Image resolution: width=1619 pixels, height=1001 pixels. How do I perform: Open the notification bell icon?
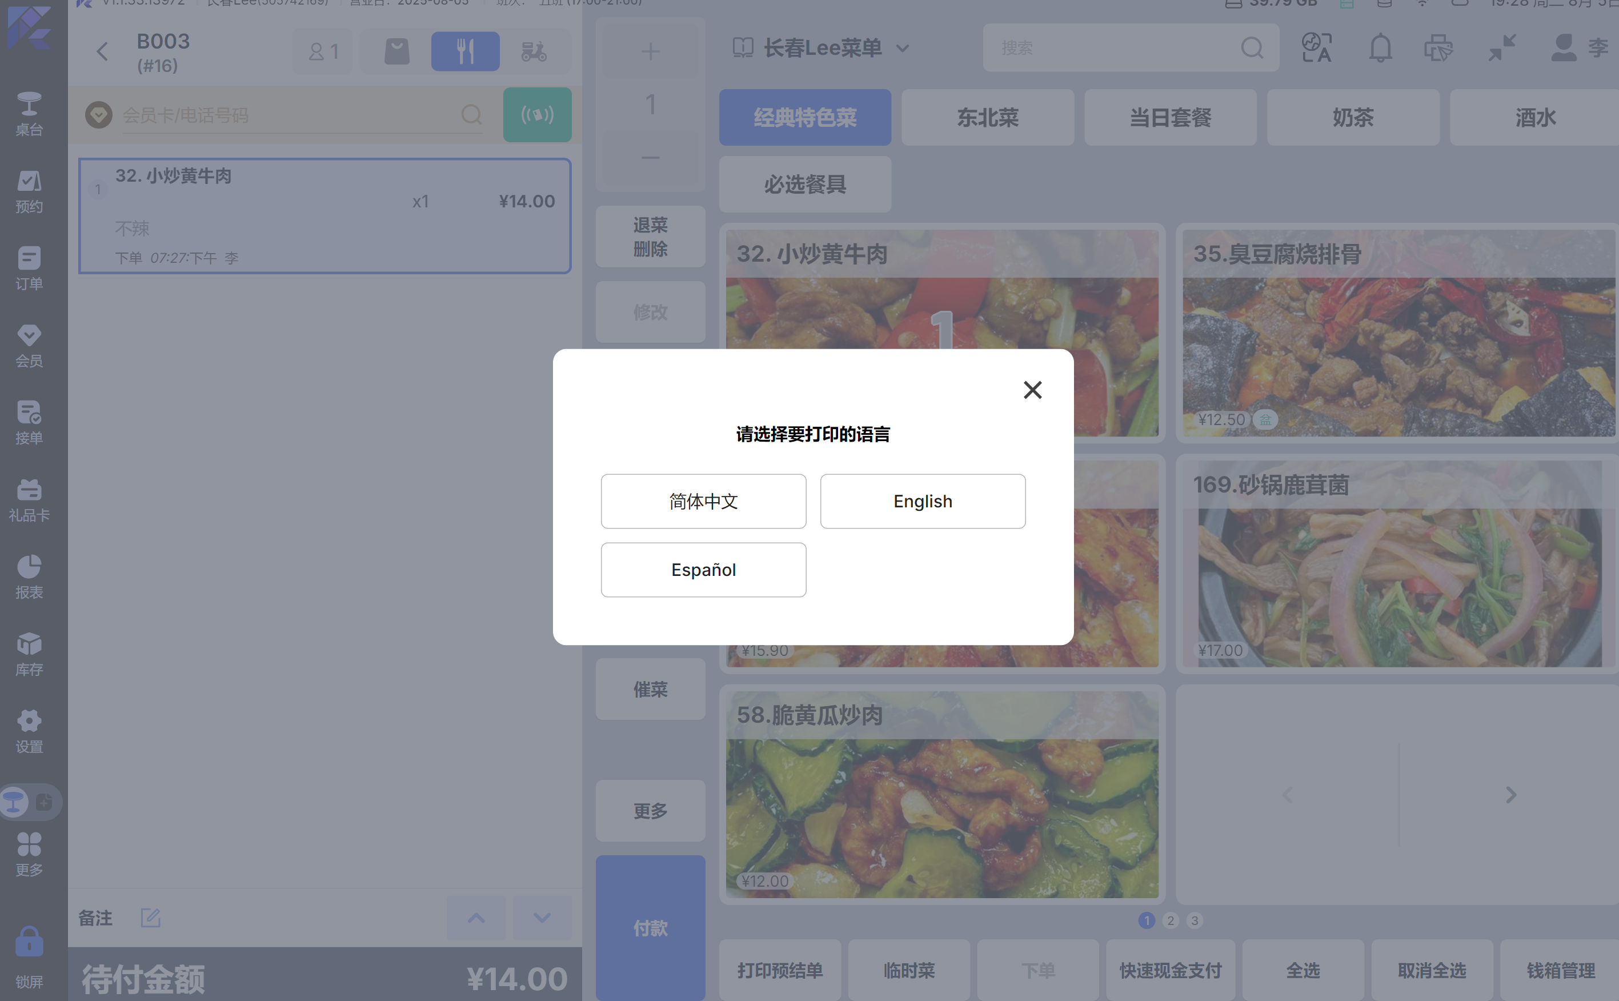[1380, 47]
